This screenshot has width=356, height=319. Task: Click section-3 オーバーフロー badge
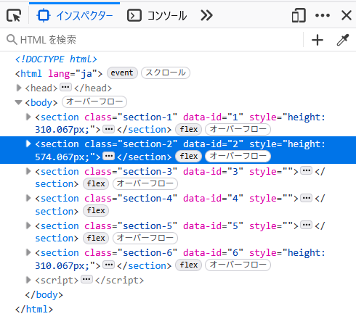pyautogui.click(x=145, y=183)
